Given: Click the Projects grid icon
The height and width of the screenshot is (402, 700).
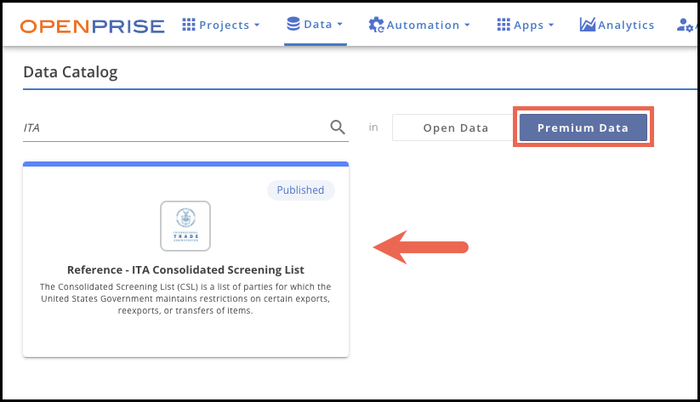Looking at the screenshot, I should coord(189,25).
